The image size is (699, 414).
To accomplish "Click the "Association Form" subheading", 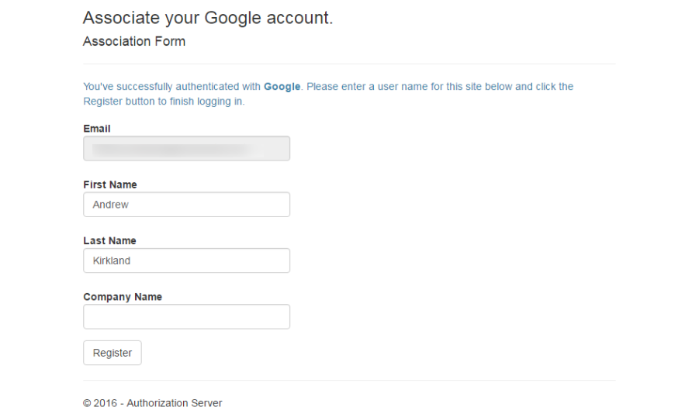I will pos(134,41).
